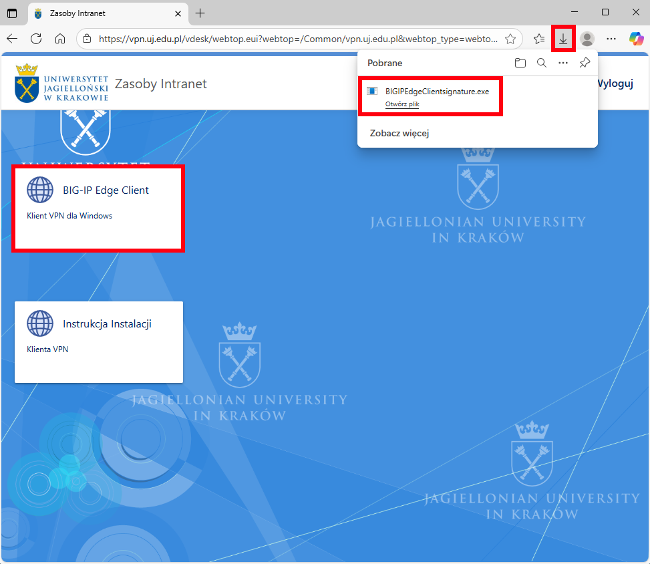Open the browser profile avatar
Viewport: 650px width, 564px height.
(587, 39)
